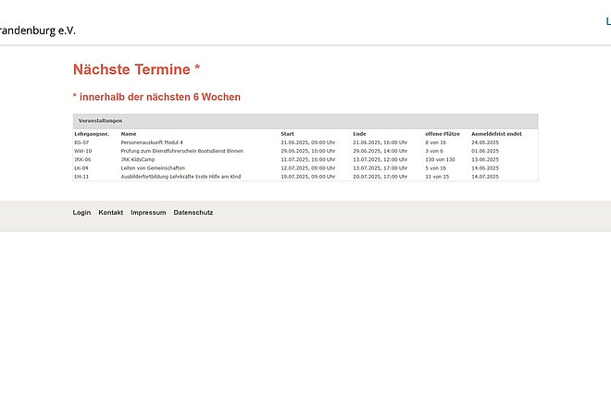Screen dimensions: 611x407
Task: Click the Veranstaltungen table title bar
Action: (305, 121)
